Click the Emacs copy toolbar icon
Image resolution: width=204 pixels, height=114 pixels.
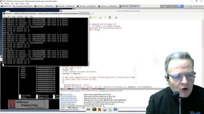pyautogui.click(x=105, y=17)
